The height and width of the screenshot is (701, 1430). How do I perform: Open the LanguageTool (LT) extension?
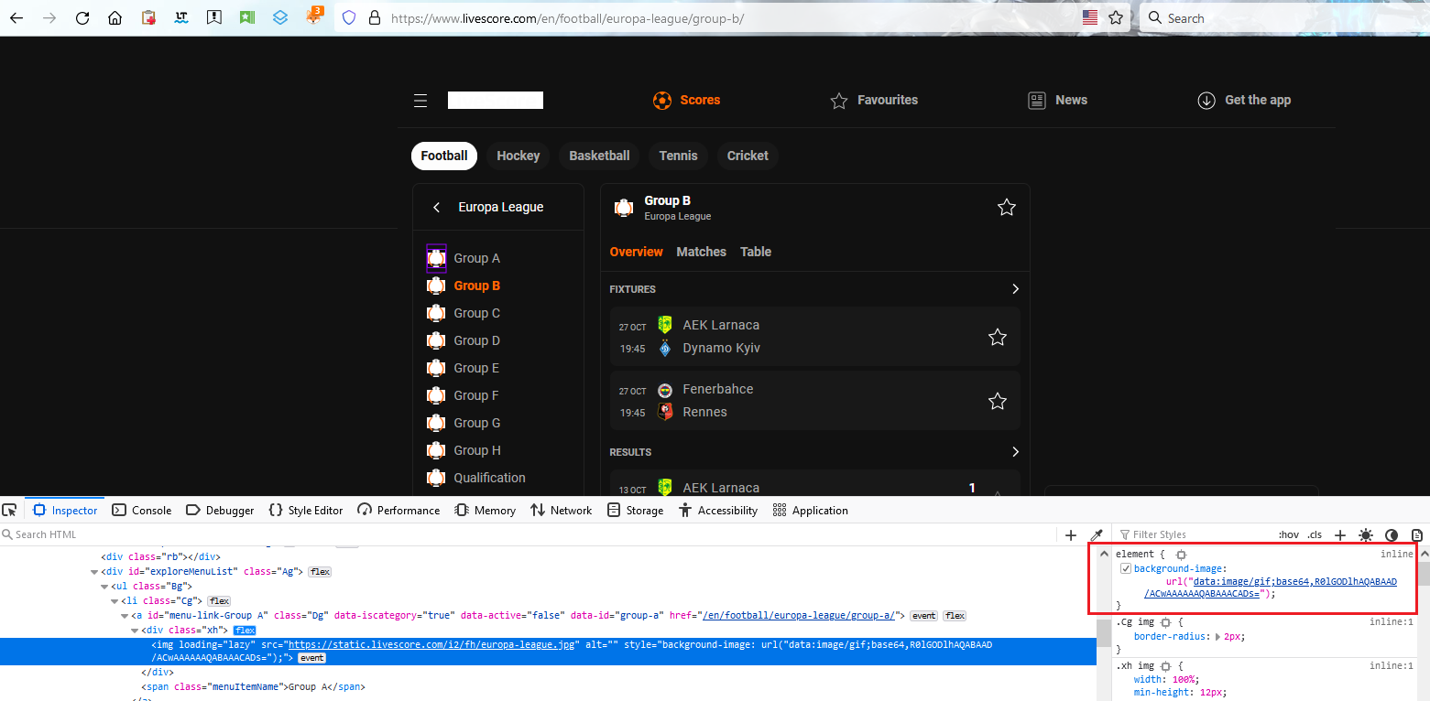[181, 17]
